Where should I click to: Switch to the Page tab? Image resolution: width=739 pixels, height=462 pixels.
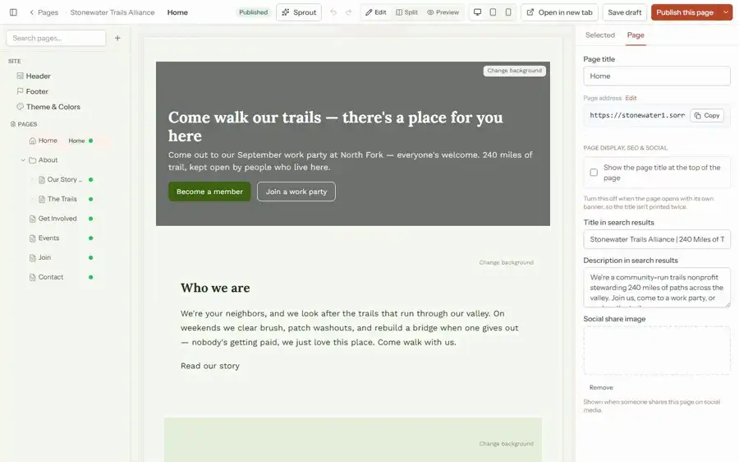(636, 35)
